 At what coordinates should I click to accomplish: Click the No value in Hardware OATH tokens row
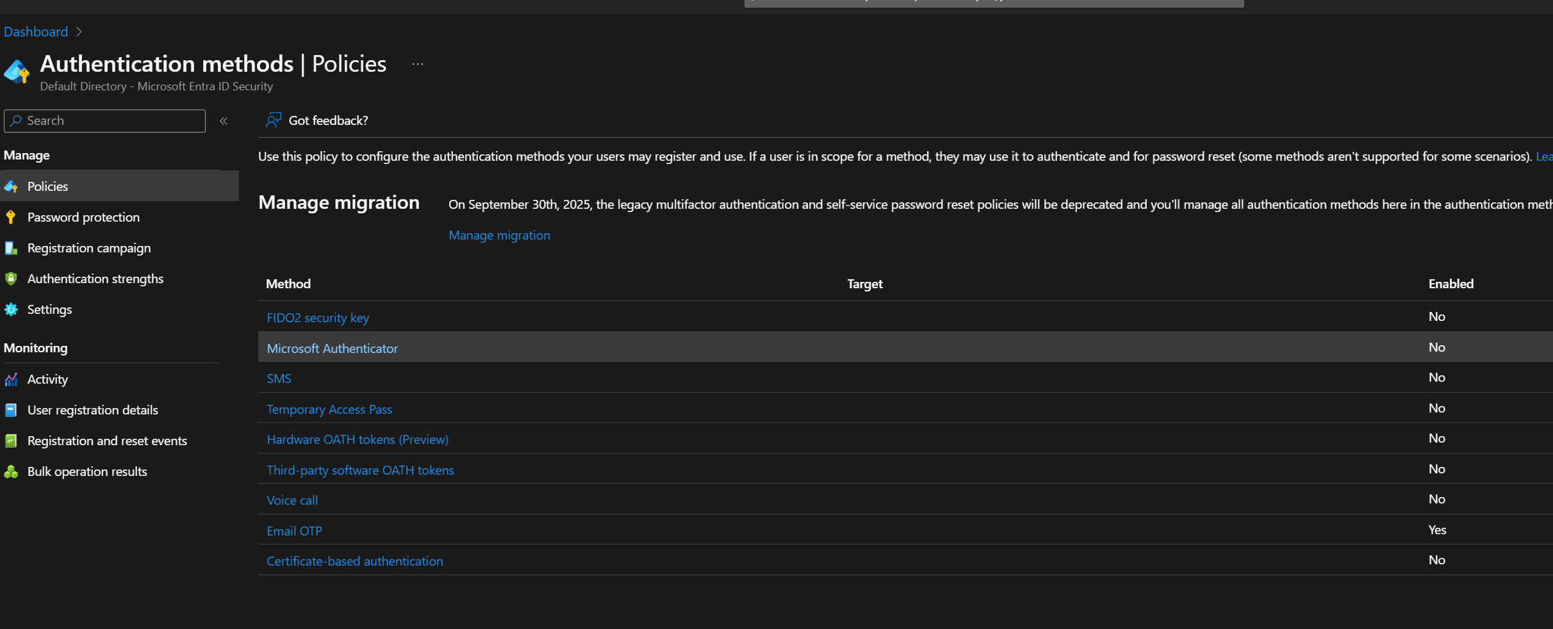point(1436,438)
